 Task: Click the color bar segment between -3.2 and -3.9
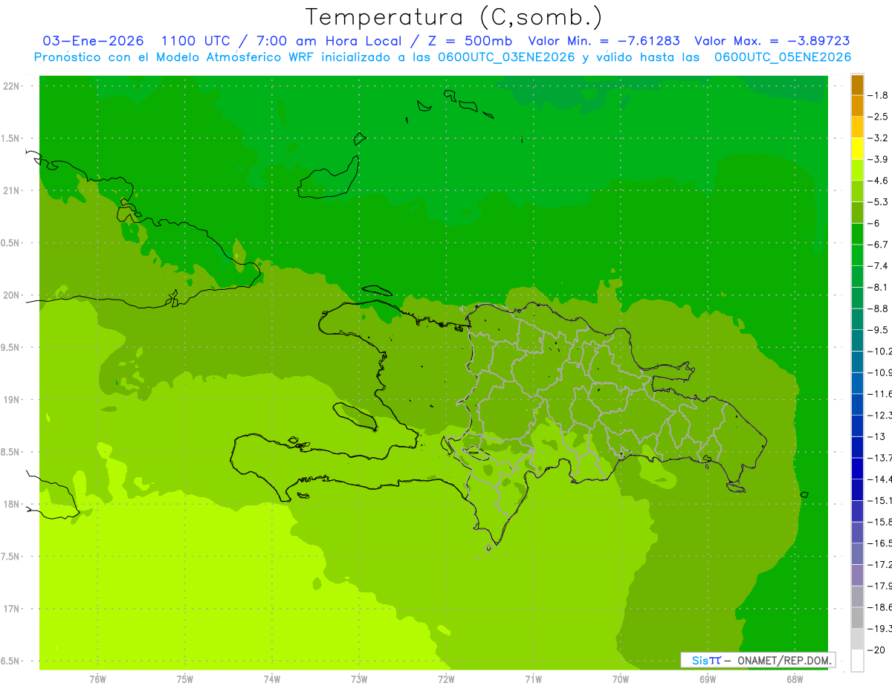857,149
